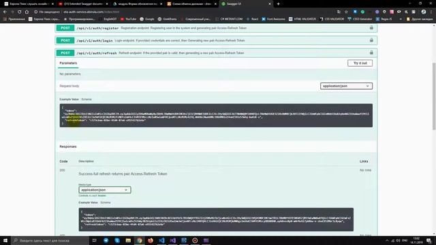436x245 pixels.
Task: Open Skype from the taskbar
Action: [117, 240]
